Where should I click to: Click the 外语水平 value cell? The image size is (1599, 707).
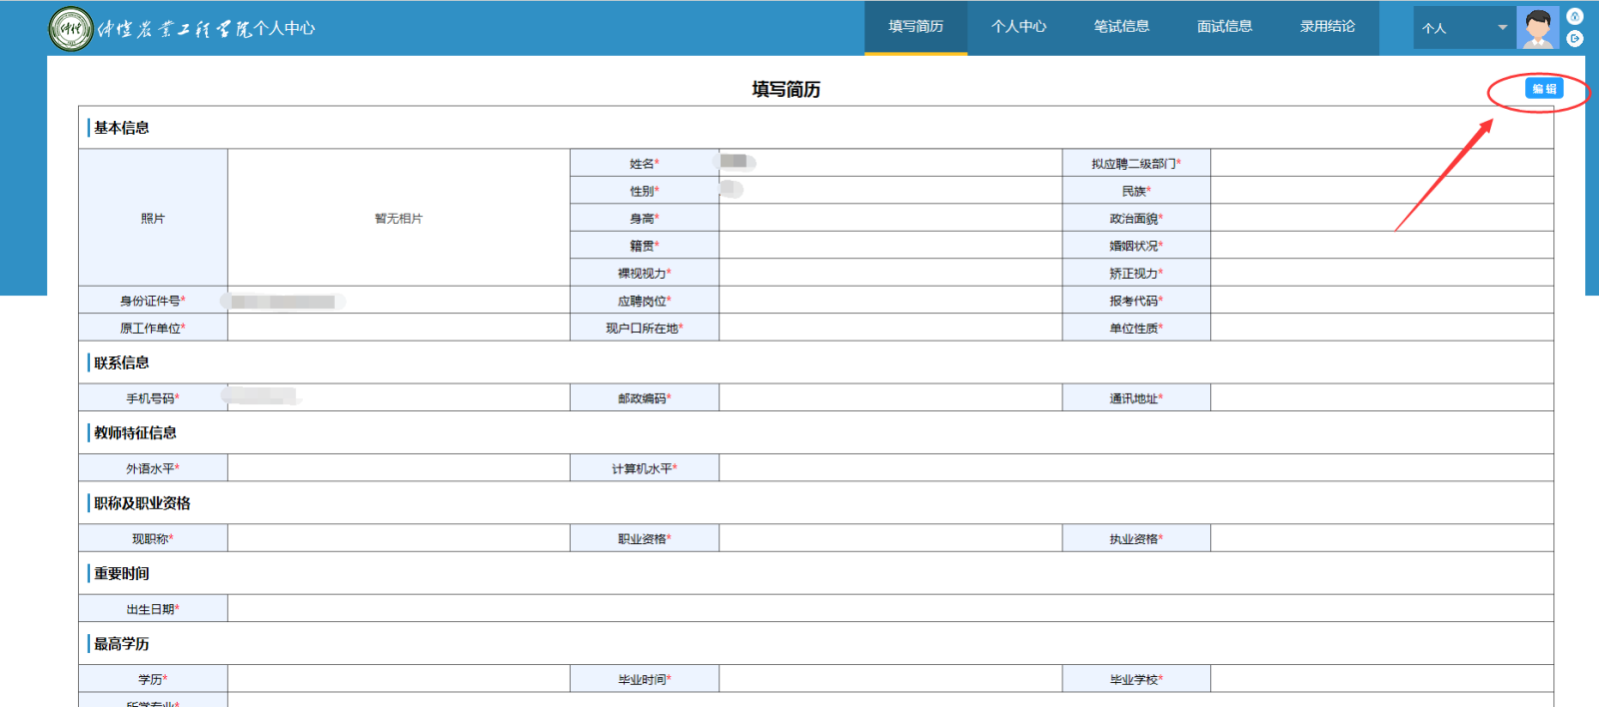click(398, 468)
